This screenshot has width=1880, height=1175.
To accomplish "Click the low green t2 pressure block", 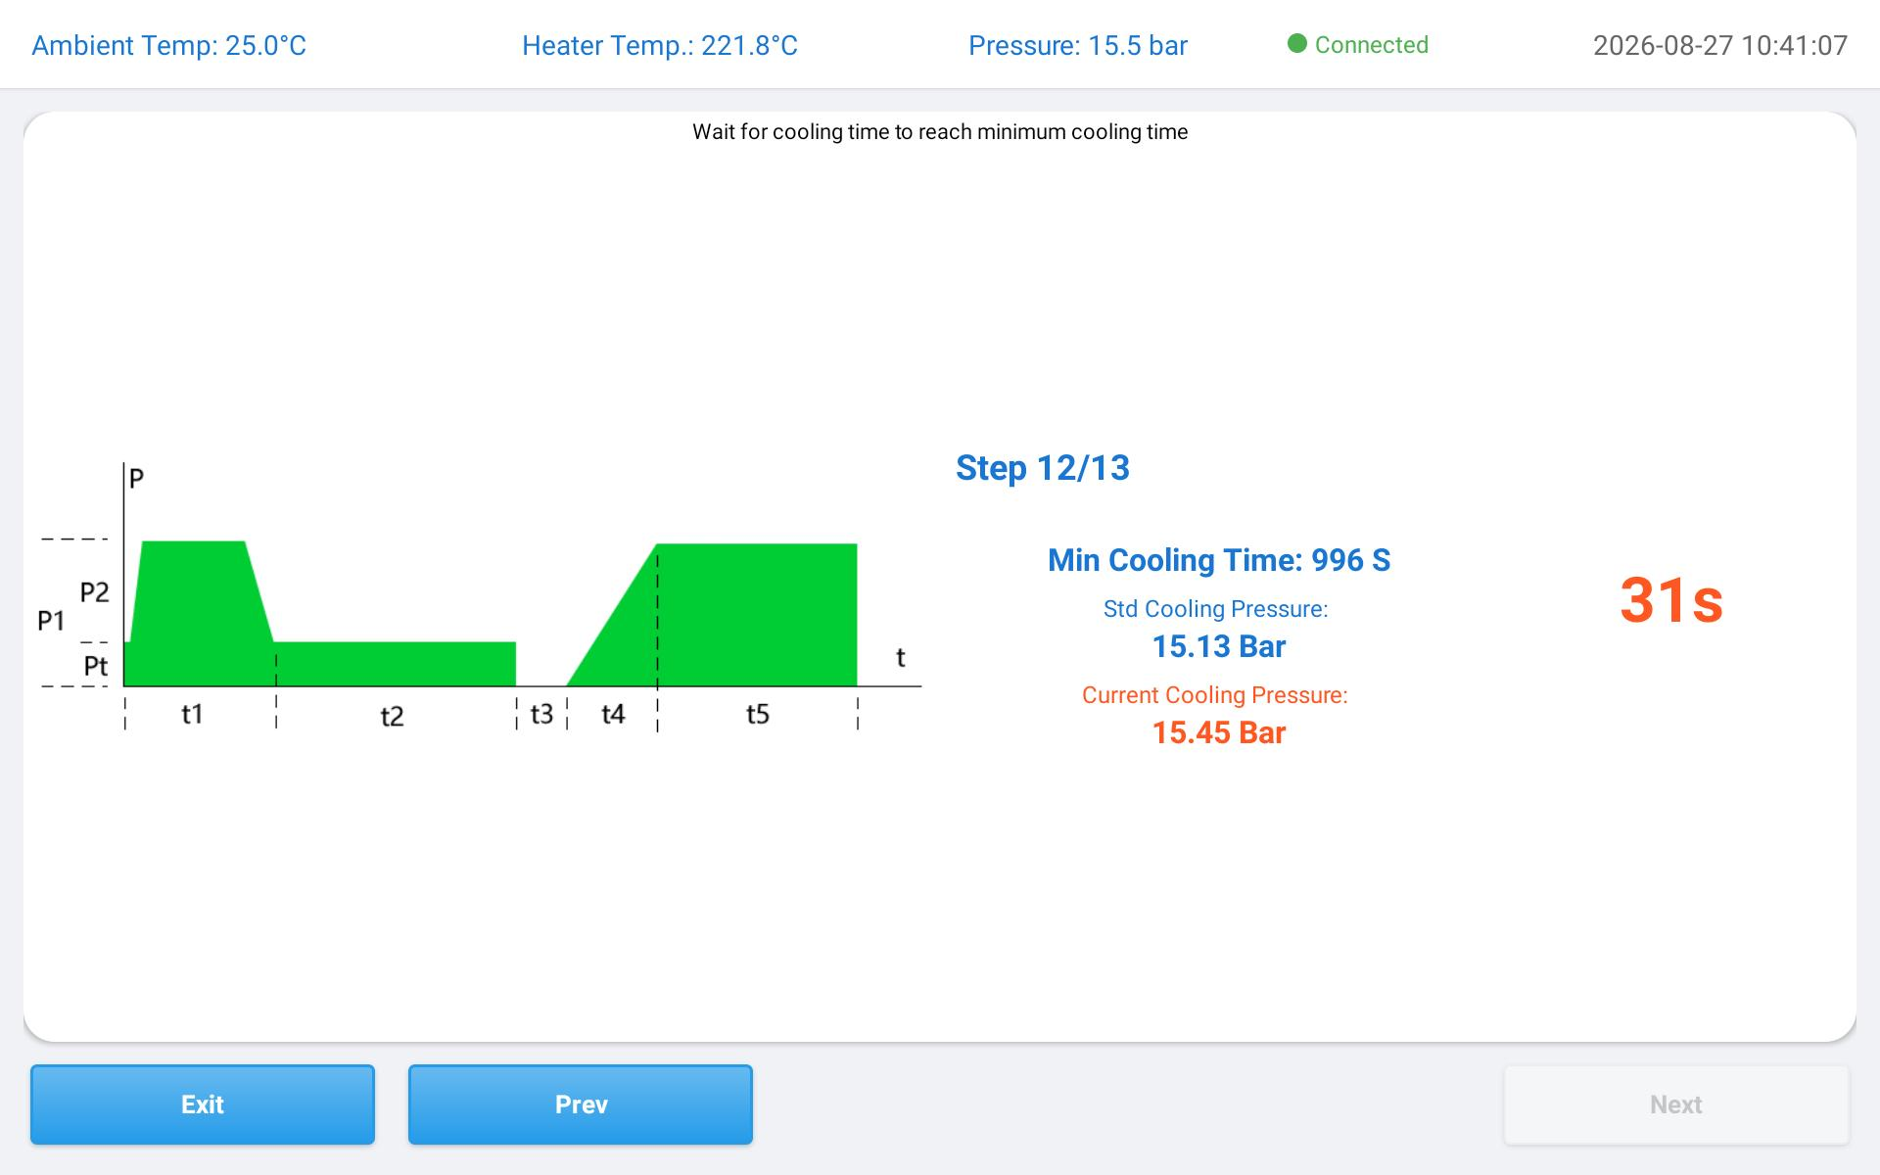I will [395, 664].
